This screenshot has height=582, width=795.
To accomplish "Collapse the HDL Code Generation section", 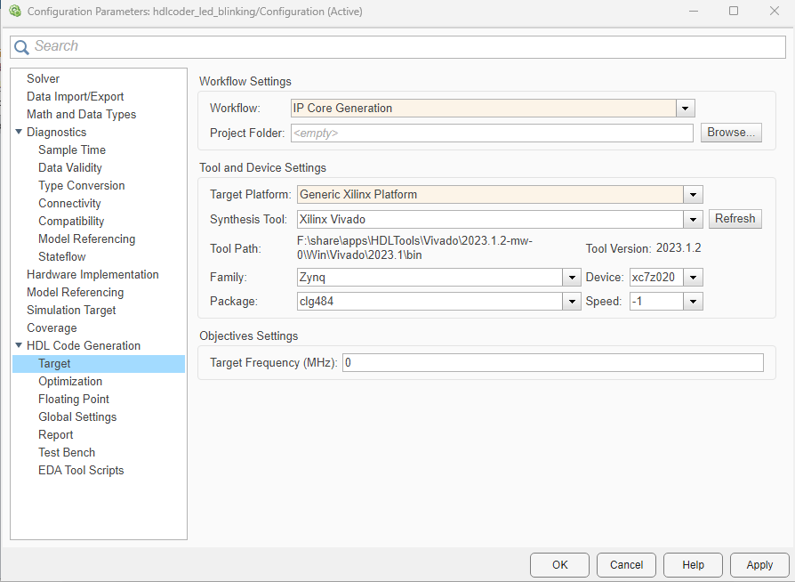I will [x=20, y=345].
